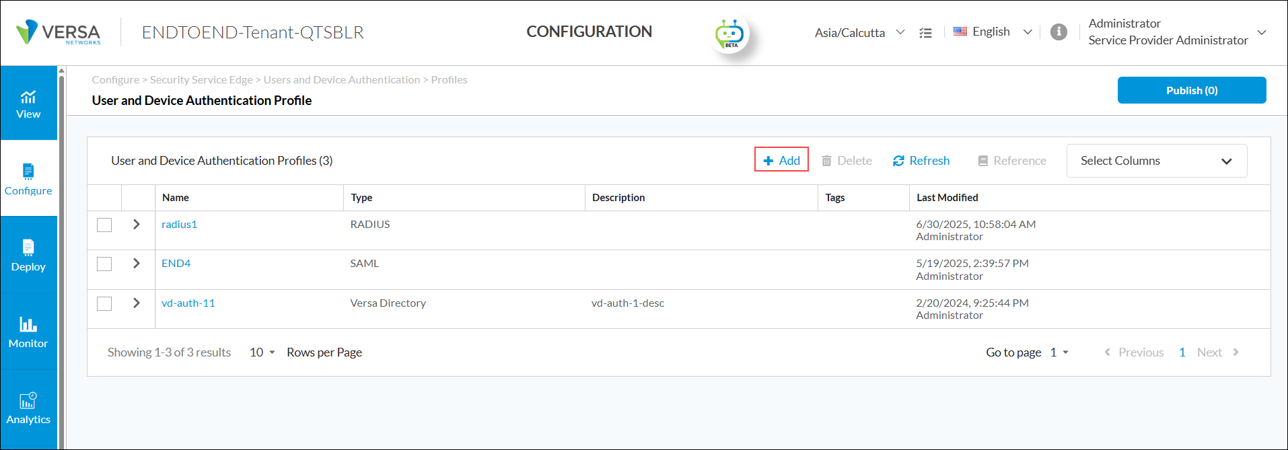
Task: Open the Go to page dropdown
Action: pyautogui.click(x=1059, y=352)
